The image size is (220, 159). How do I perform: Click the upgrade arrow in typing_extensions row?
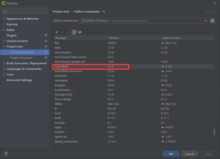[162, 141]
